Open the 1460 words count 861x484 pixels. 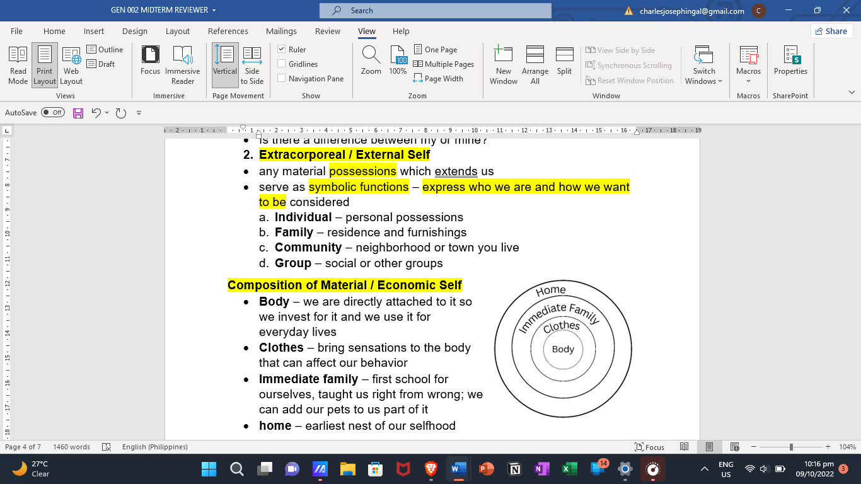[x=72, y=447]
